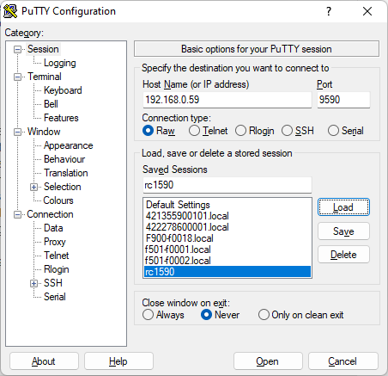The width and height of the screenshot is (388, 376).
Task: Click the Open button
Action: point(268,361)
